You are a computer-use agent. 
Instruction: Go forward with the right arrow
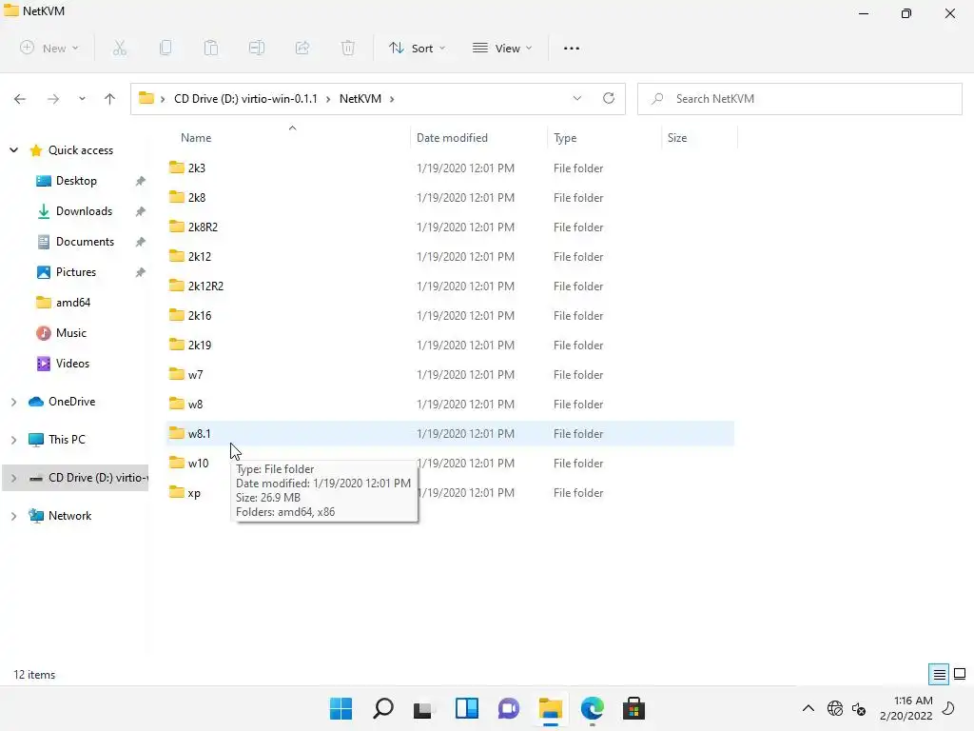click(x=53, y=99)
